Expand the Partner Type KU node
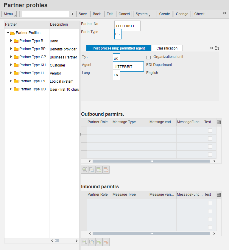The width and height of the screenshot is (229, 250). point(11,65)
